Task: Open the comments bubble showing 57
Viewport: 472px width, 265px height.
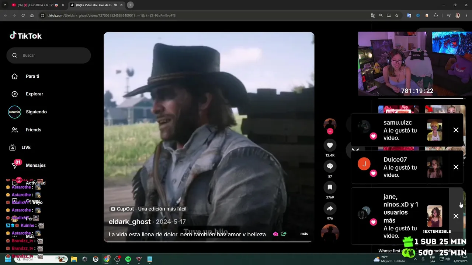Action: point(330,166)
